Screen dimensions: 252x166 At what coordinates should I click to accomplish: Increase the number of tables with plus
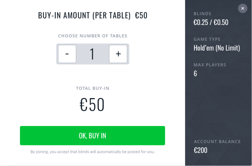[118, 54]
